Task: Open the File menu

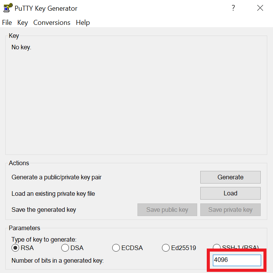Action: 7,23
